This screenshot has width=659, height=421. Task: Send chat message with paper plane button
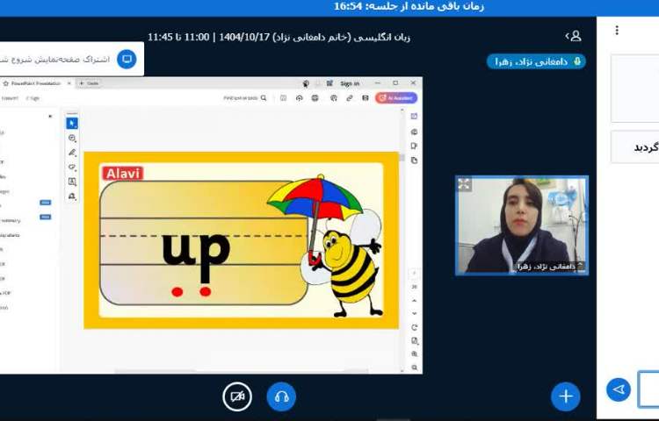coord(619,389)
